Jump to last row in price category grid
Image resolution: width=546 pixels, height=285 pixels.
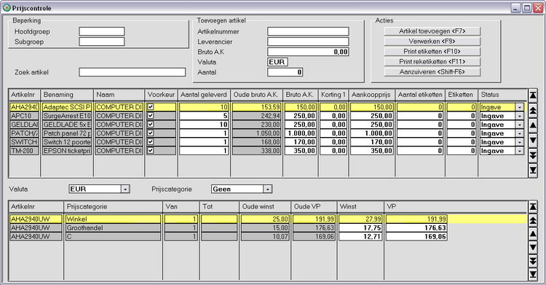(532, 274)
